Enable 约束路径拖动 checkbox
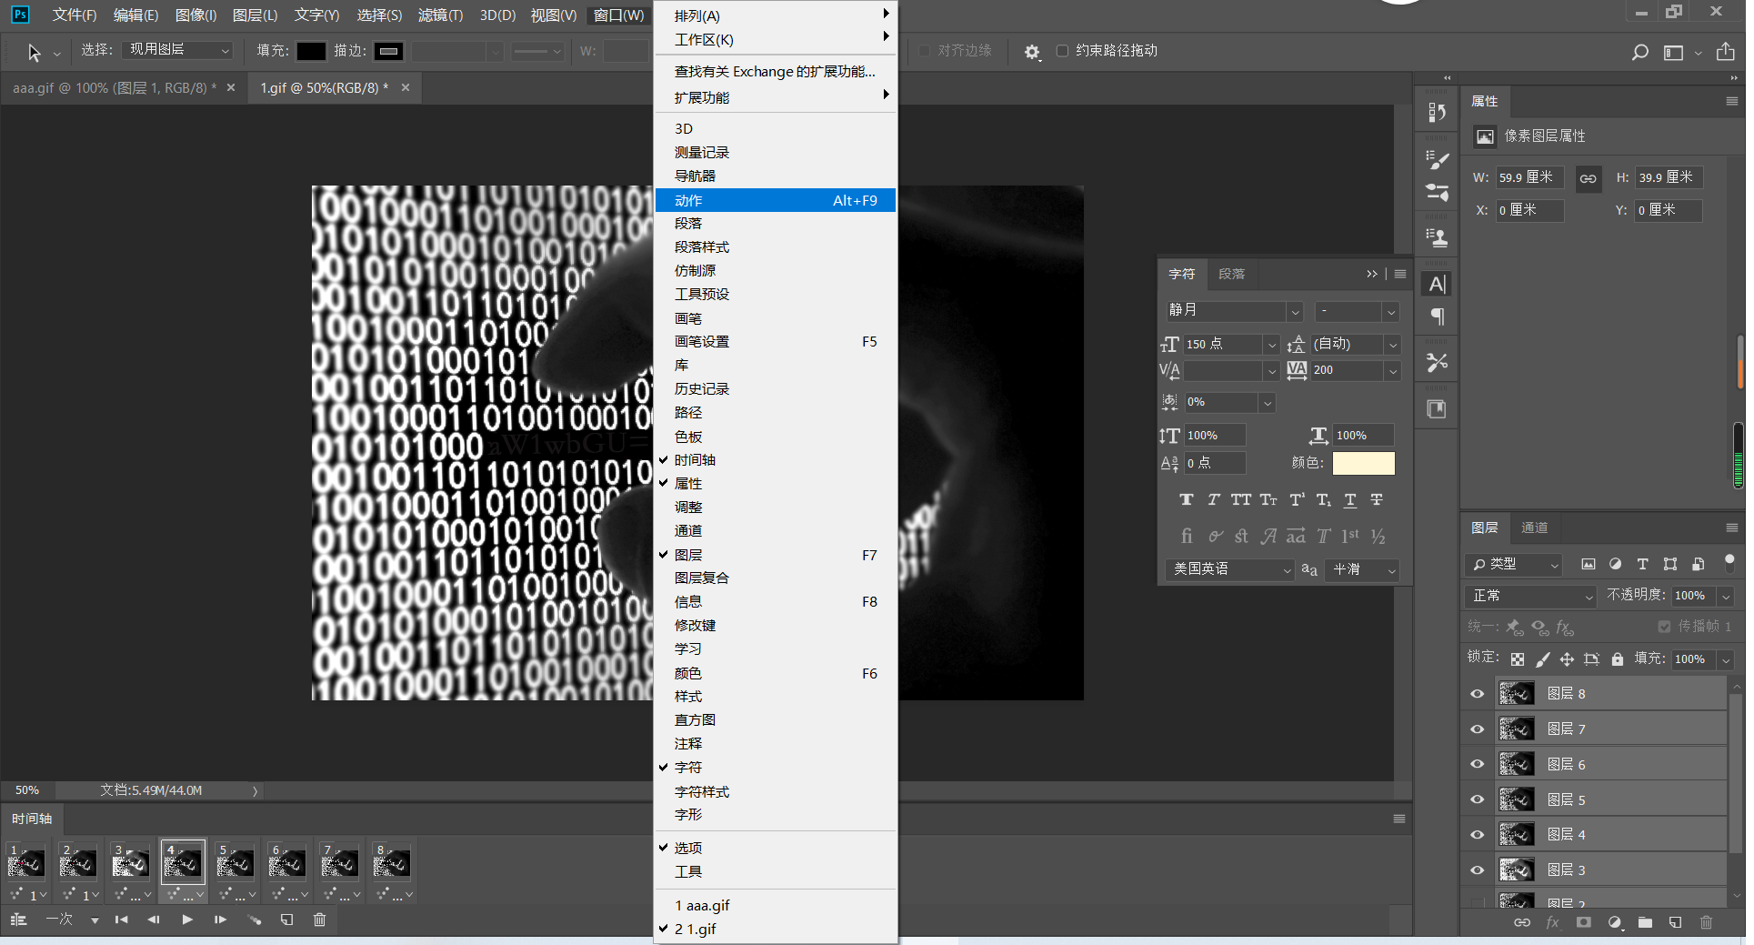Viewport: 1754px width, 945px height. 1062,51
